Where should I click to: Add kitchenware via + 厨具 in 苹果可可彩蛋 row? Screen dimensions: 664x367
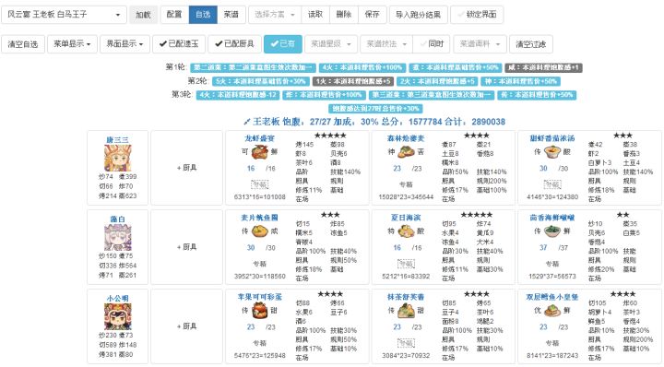pyautogui.click(x=186, y=326)
